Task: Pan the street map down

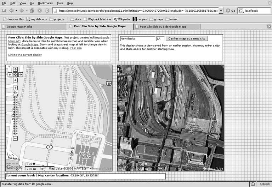Action: coord(15,80)
